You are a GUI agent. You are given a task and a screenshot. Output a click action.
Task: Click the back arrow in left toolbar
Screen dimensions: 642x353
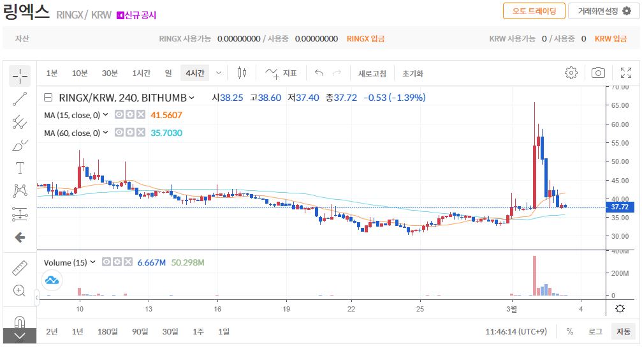[20, 237]
